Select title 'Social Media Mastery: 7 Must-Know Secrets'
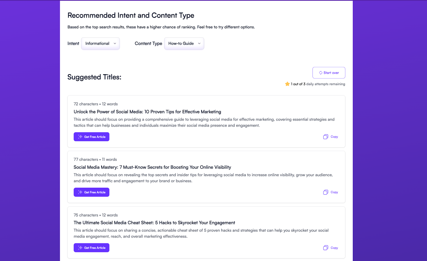Viewport: 427px width, 261px height. (152, 167)
